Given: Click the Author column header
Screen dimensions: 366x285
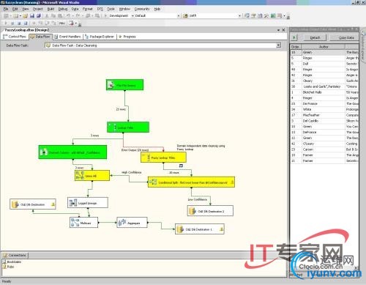Looking at the screenshot, I should (324, 47).
